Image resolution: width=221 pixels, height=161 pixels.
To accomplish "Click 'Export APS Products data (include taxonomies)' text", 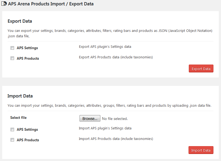I will pos(116,57).
